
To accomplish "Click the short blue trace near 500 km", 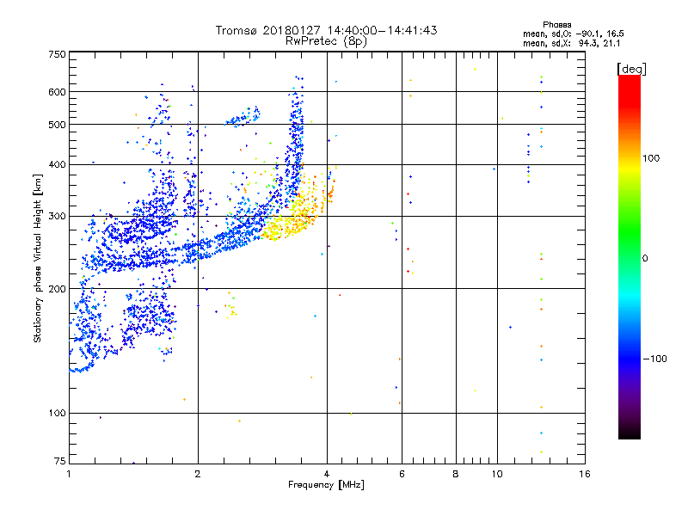I will coord(243,117).
